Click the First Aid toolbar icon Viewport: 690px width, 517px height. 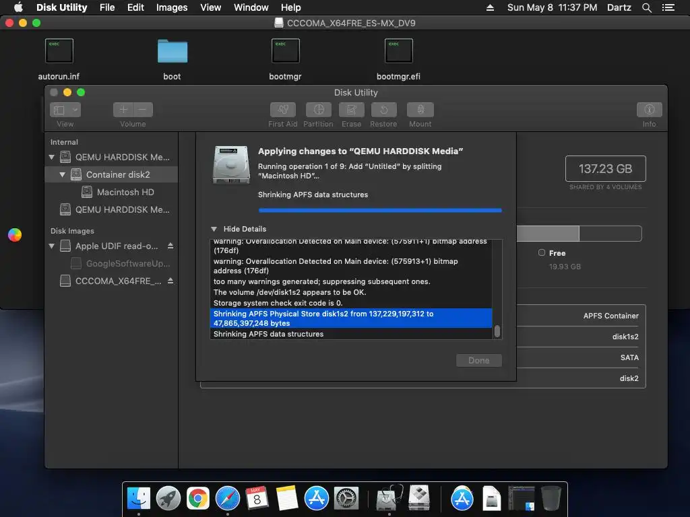[x=282, y=110]
